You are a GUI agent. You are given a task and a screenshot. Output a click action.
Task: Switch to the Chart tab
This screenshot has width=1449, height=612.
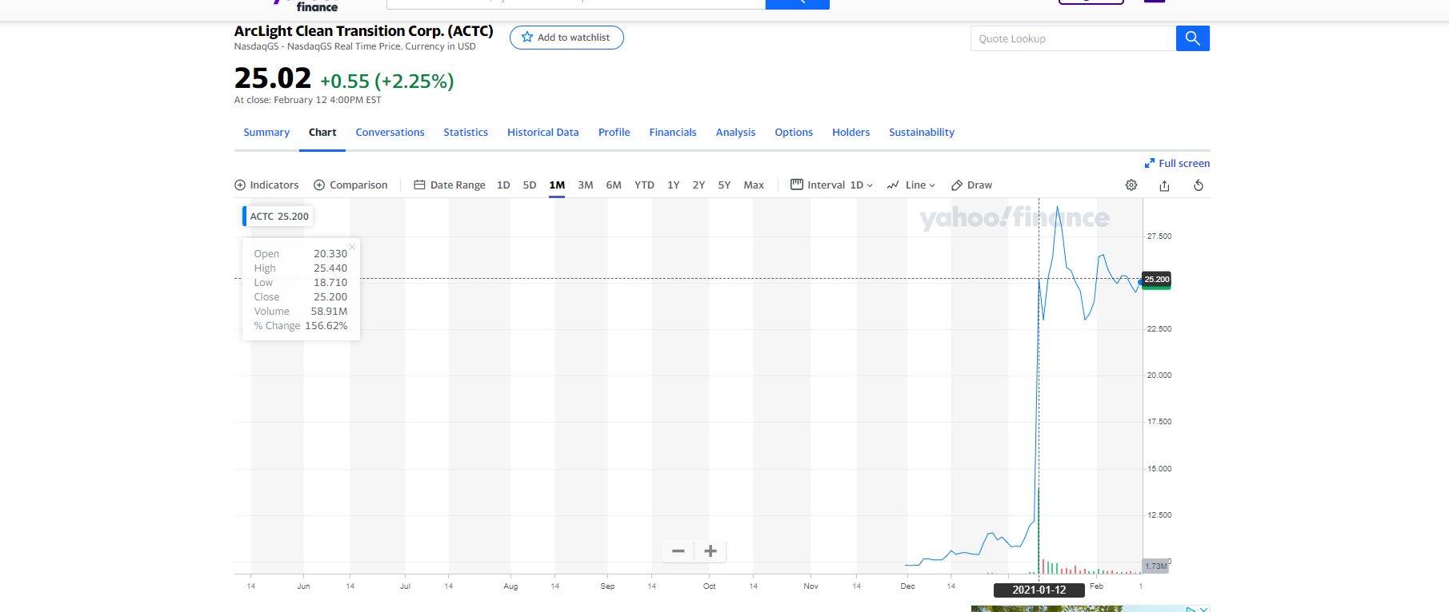coord(322,133)
